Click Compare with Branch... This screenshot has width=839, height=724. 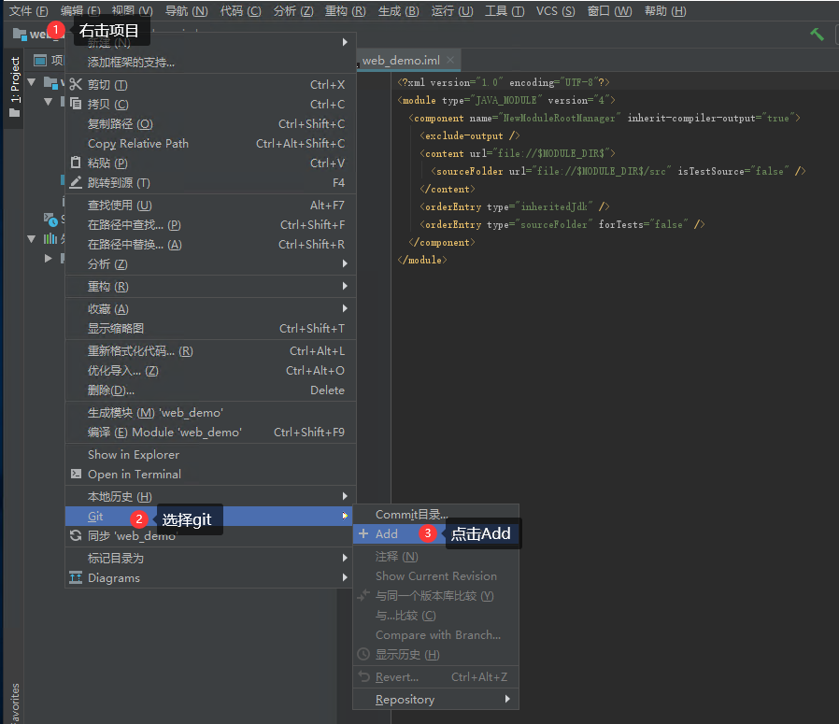click(x=435, y=634)
